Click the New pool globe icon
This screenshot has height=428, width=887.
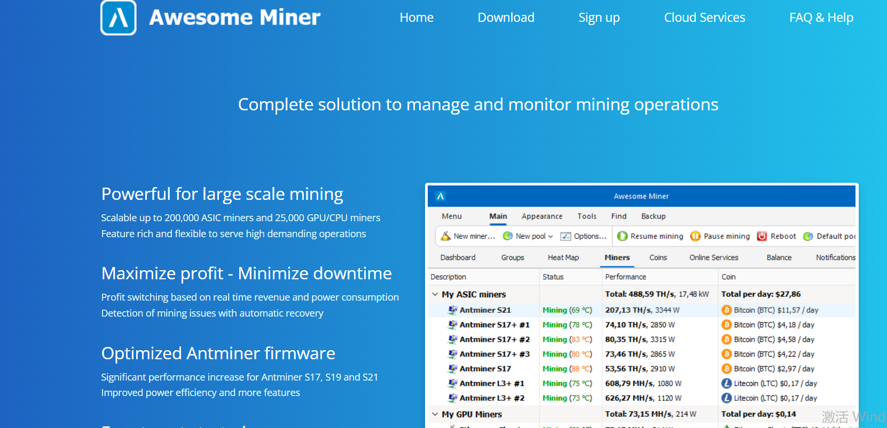(x=508, y=236)
